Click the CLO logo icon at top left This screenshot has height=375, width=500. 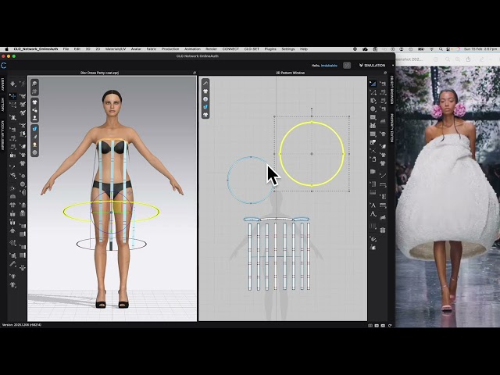click(x=4, y=66)
